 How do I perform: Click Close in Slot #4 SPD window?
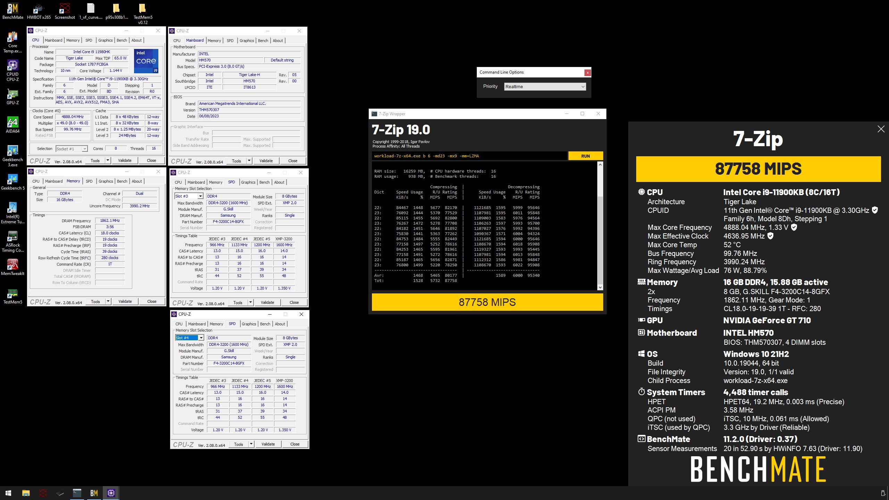click(x=295, y=444)
